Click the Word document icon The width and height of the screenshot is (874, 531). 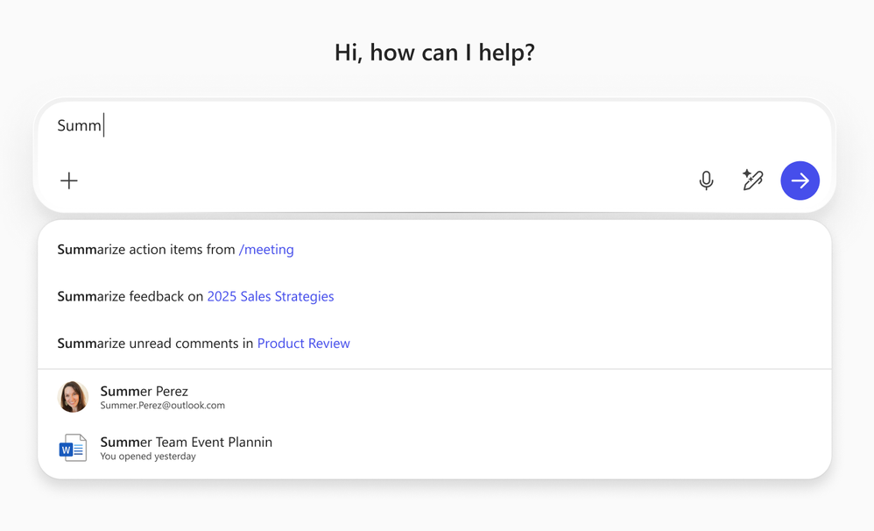coord(74,448)
